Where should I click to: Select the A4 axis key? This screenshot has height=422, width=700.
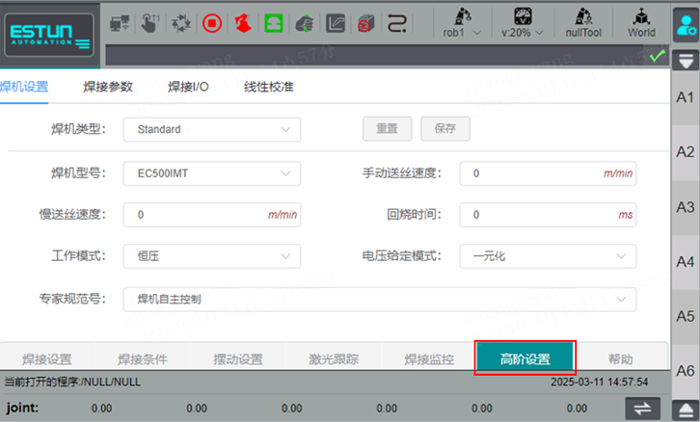(686, 262)
